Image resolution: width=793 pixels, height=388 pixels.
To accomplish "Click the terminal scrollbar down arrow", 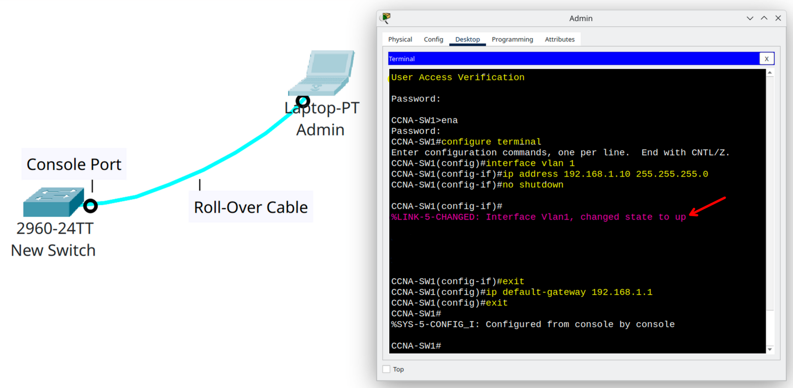I will click(x=770, y=349).
